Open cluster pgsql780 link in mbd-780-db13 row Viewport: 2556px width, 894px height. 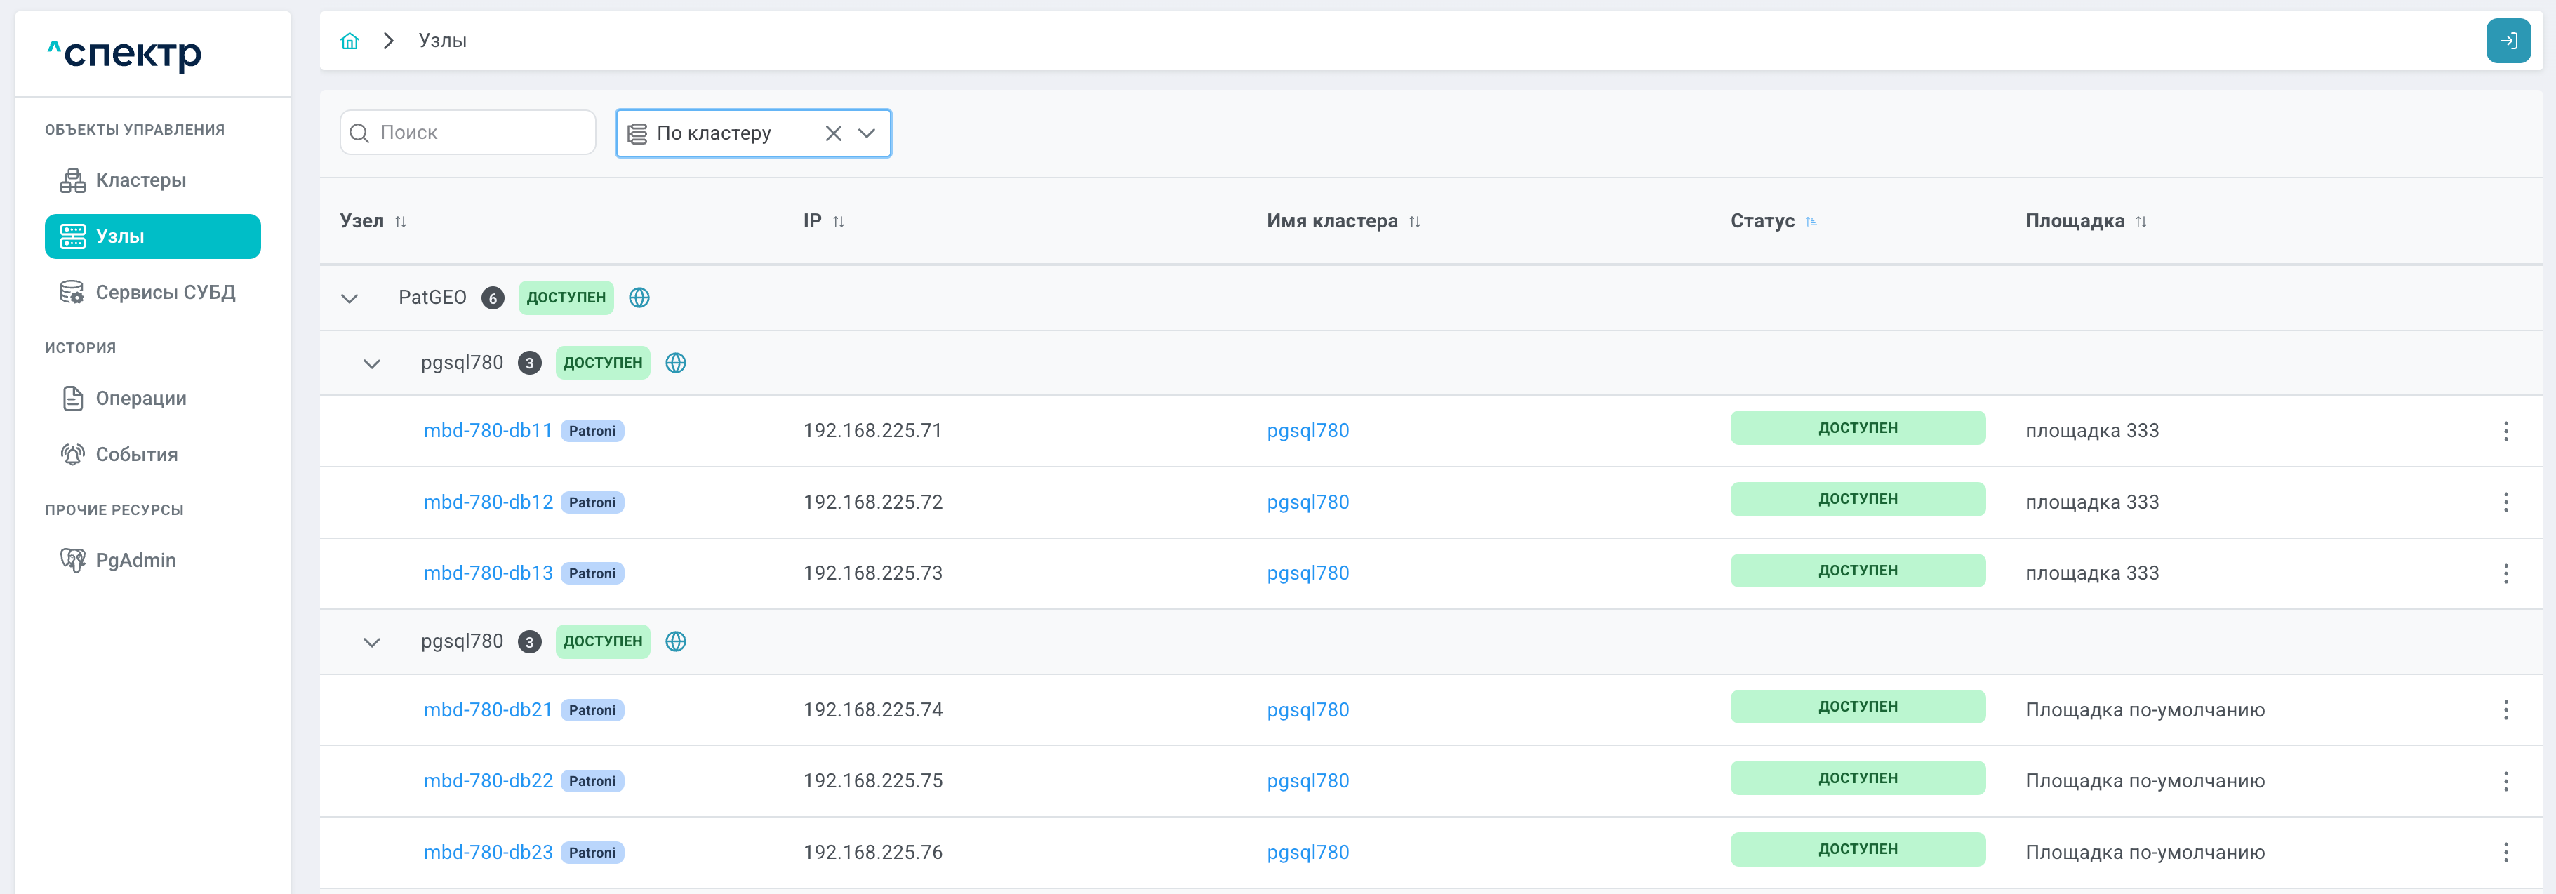(1307, 573)
